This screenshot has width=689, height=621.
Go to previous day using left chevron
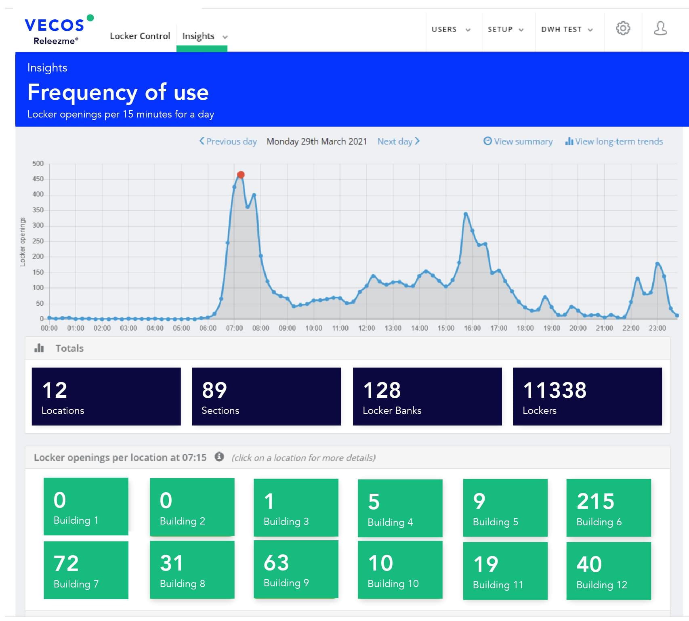pos(202,141)
